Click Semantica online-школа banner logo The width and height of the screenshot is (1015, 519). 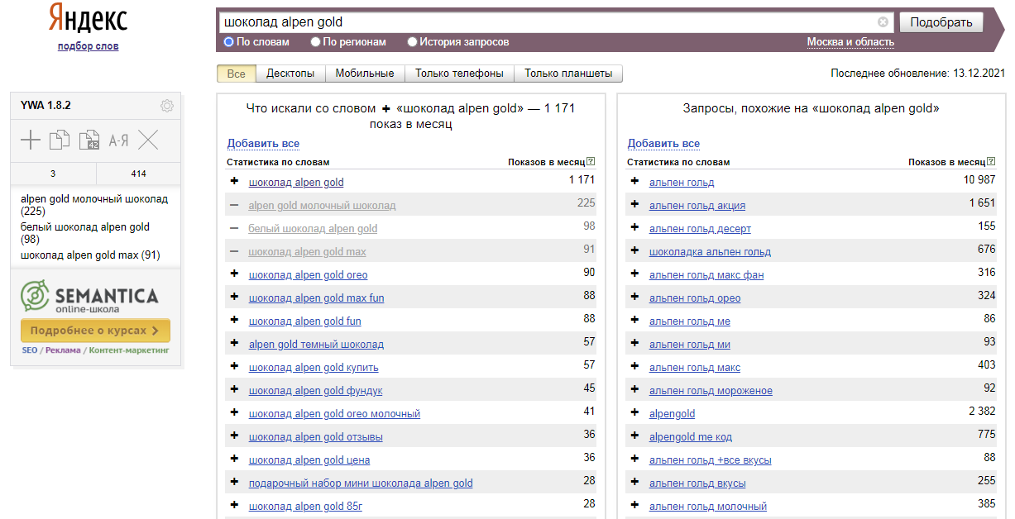pos(89,298)
